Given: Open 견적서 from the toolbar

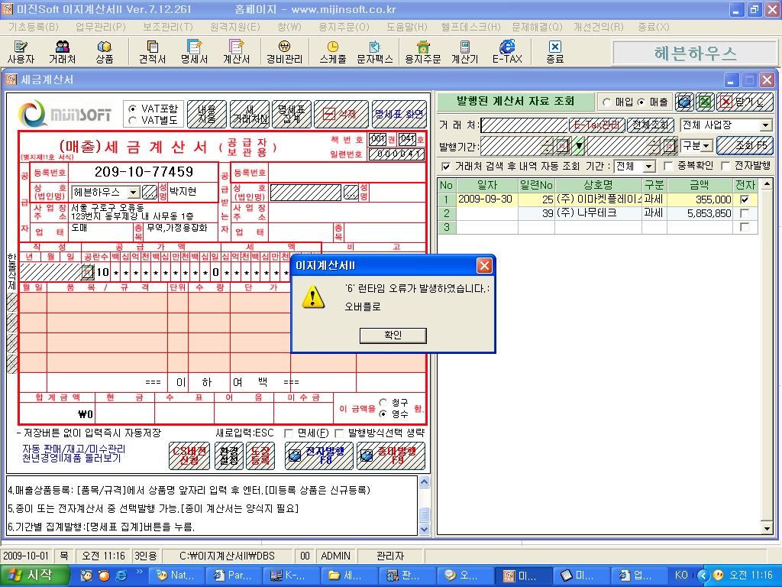Looking at the screenshot, I should click(152, 52).
